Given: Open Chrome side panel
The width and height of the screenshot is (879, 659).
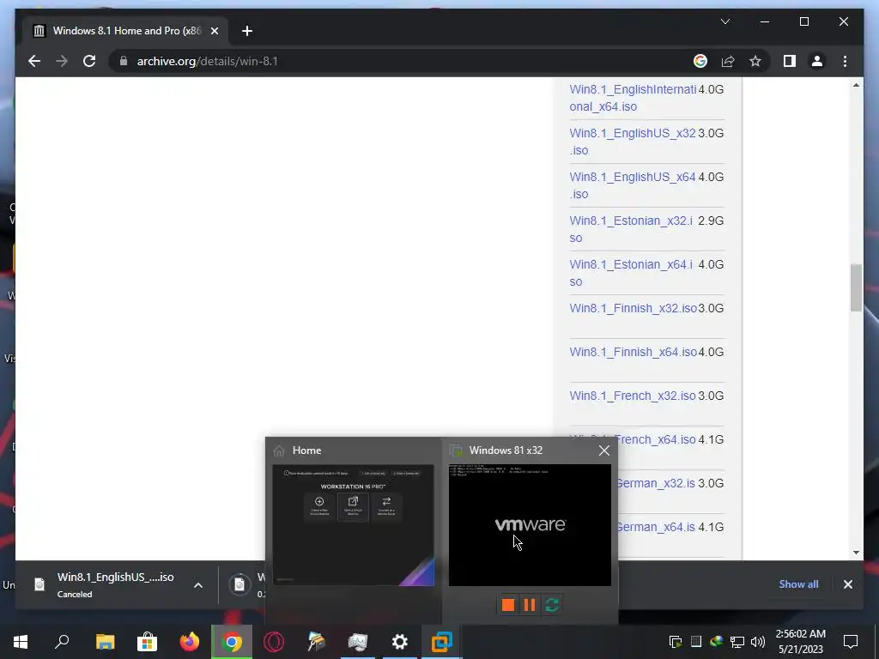Looking at the screenshot, I should (x=790, y=61).
